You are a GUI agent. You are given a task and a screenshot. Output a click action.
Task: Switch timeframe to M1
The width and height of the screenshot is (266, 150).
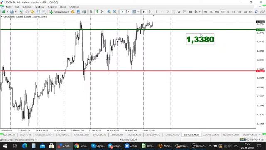205,12
